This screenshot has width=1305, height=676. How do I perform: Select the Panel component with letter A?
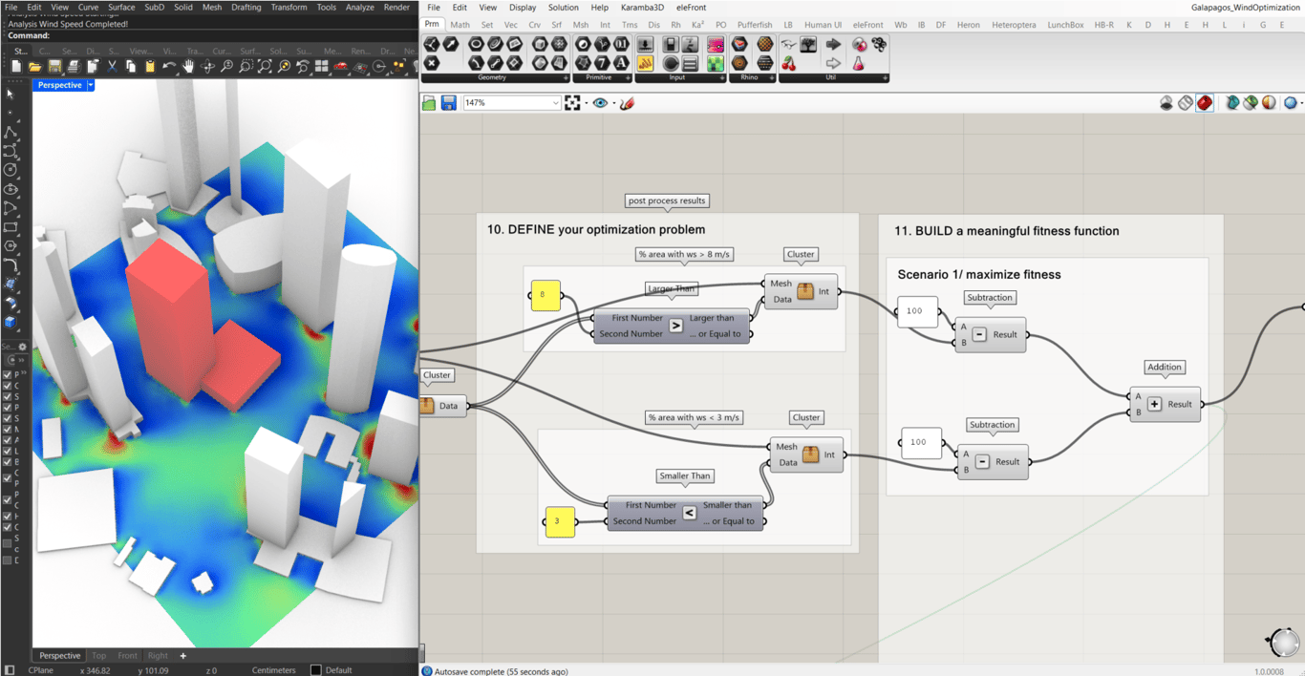pos(621,63)
